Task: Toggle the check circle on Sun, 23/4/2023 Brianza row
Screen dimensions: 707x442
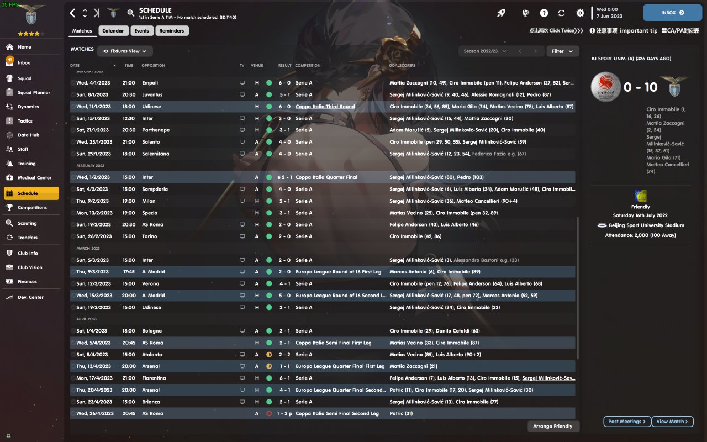Action: pos(73,402)
